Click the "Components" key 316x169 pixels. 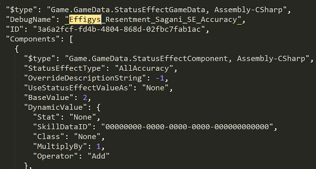click(33, 39)
